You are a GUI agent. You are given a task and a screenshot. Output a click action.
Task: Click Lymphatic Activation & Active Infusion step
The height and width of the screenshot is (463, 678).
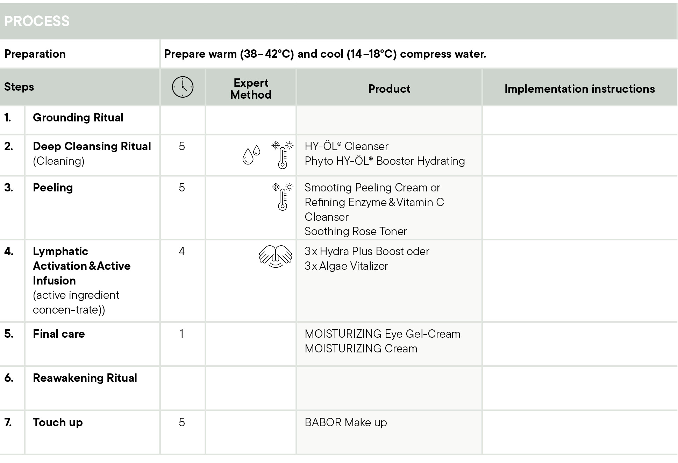pyautogui.click(x=81, y=266)
